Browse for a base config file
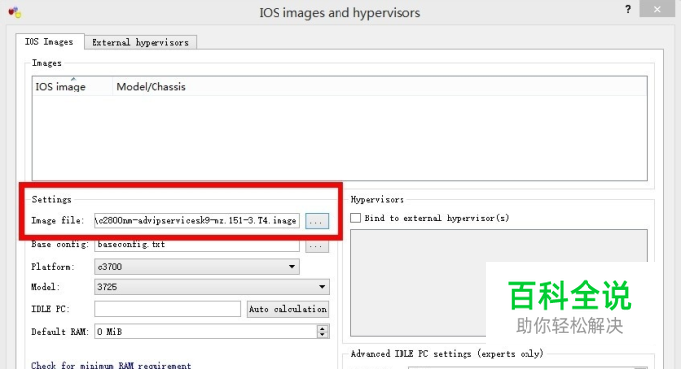This screenshot has height=369, width=681. point(317,246)
